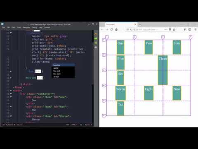The height and width of the screenshot is (149, 198).
Task: Open the Debug menu in Brackets
Action: pyautogui.click(x=34, y=27)
